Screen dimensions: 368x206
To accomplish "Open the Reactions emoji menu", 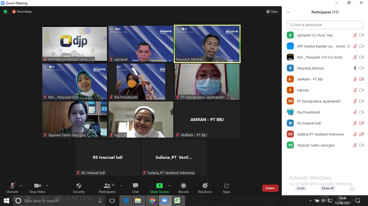I will pyautogui.click(x=205, y=186).
